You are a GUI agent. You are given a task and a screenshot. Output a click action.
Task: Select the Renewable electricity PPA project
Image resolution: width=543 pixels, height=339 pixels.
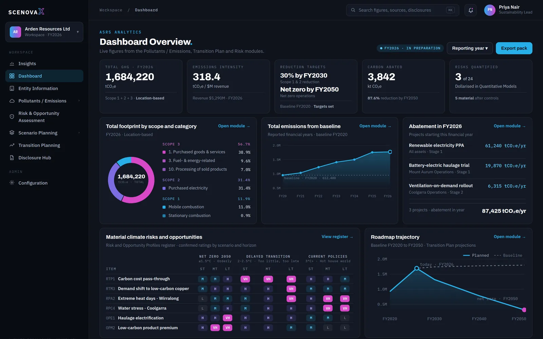tap(467, 148)
